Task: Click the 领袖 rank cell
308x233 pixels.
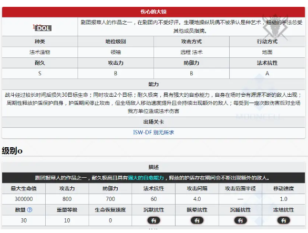Action: [116, 52]
